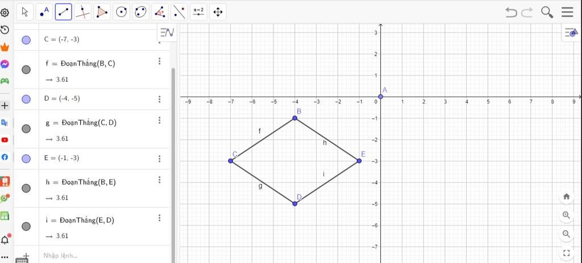This screenshot has height=263, width=582.
Task: Zoom in on the graphics view
Action: click(x=567, y=215)
